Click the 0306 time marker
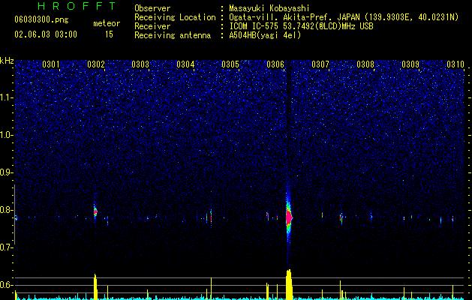Viewport: 472px width, 300px height. (275, 64)
